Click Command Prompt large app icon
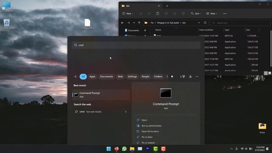 (166, 93)
